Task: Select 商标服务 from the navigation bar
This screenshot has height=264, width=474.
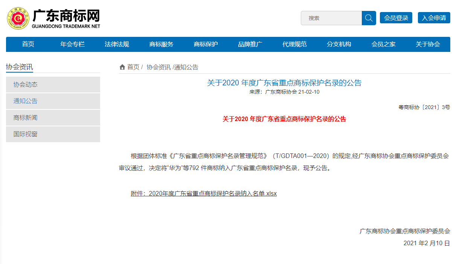Action: coord(162,44)
